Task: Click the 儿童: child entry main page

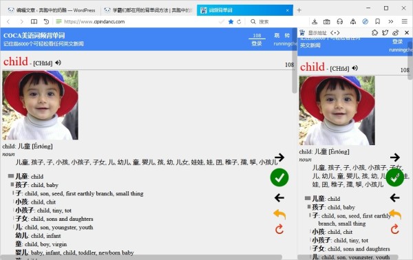Action: tap(29, 176)
